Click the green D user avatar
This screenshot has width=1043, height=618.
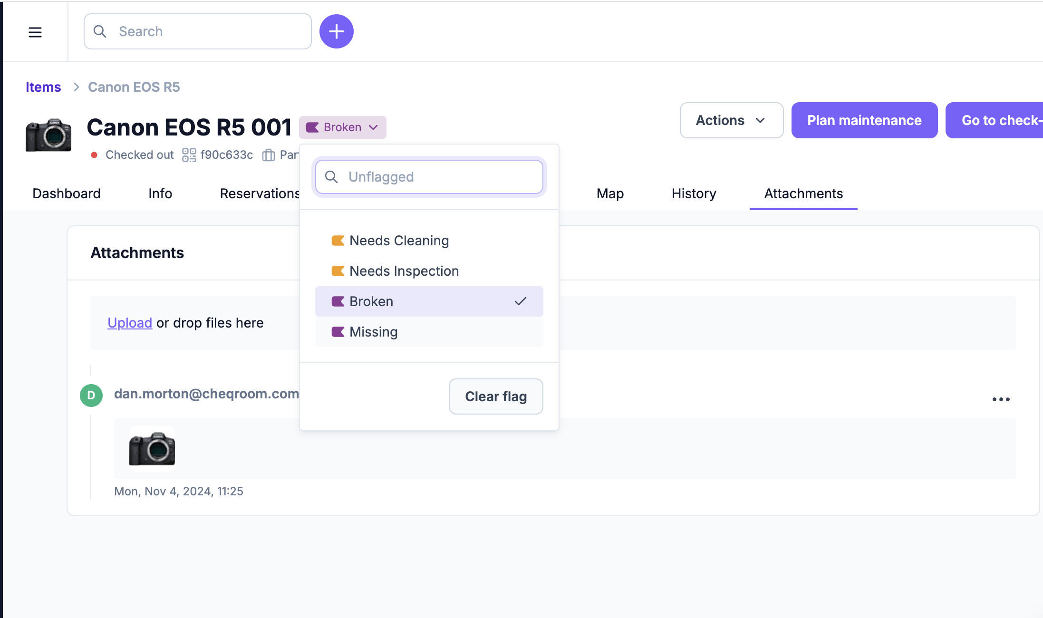(x=91, y=396)
